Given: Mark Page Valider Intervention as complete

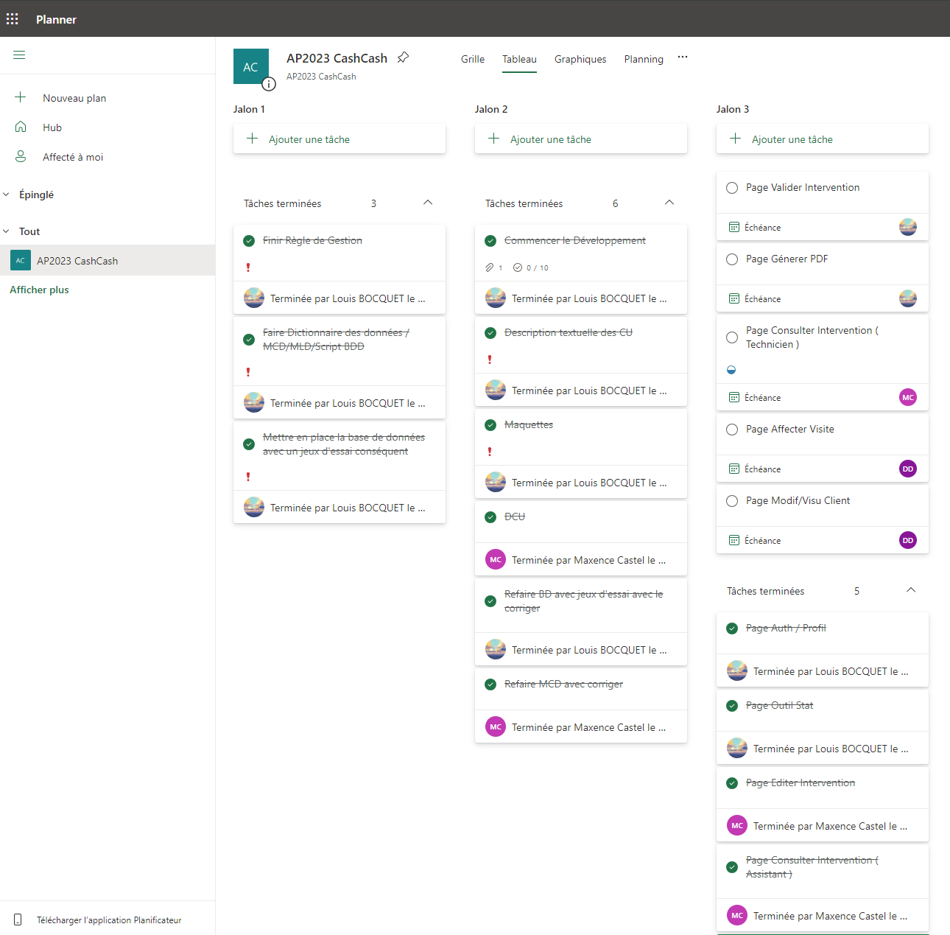Looking at the screenshot, I should click(x=732, y=188).
